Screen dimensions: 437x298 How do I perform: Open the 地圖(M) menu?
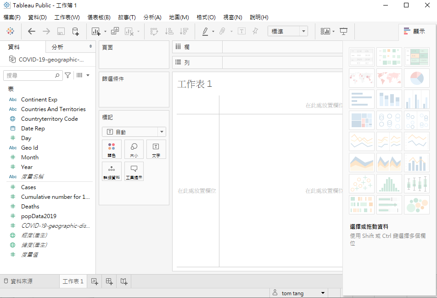click(x=179, y=17)
